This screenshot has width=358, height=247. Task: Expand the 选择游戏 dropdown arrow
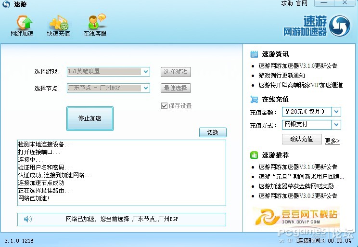pyautogui.click(x=146, y=72)
